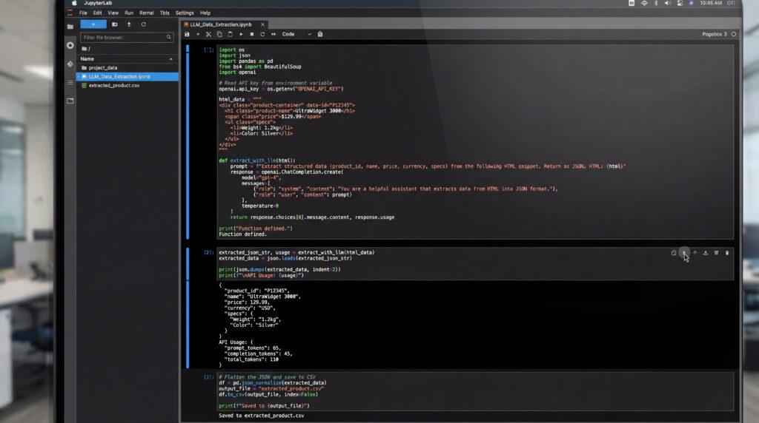Click the 10:45 AM clock

coord(711,3)
